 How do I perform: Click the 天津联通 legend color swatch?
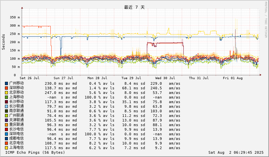coord(6,120)
